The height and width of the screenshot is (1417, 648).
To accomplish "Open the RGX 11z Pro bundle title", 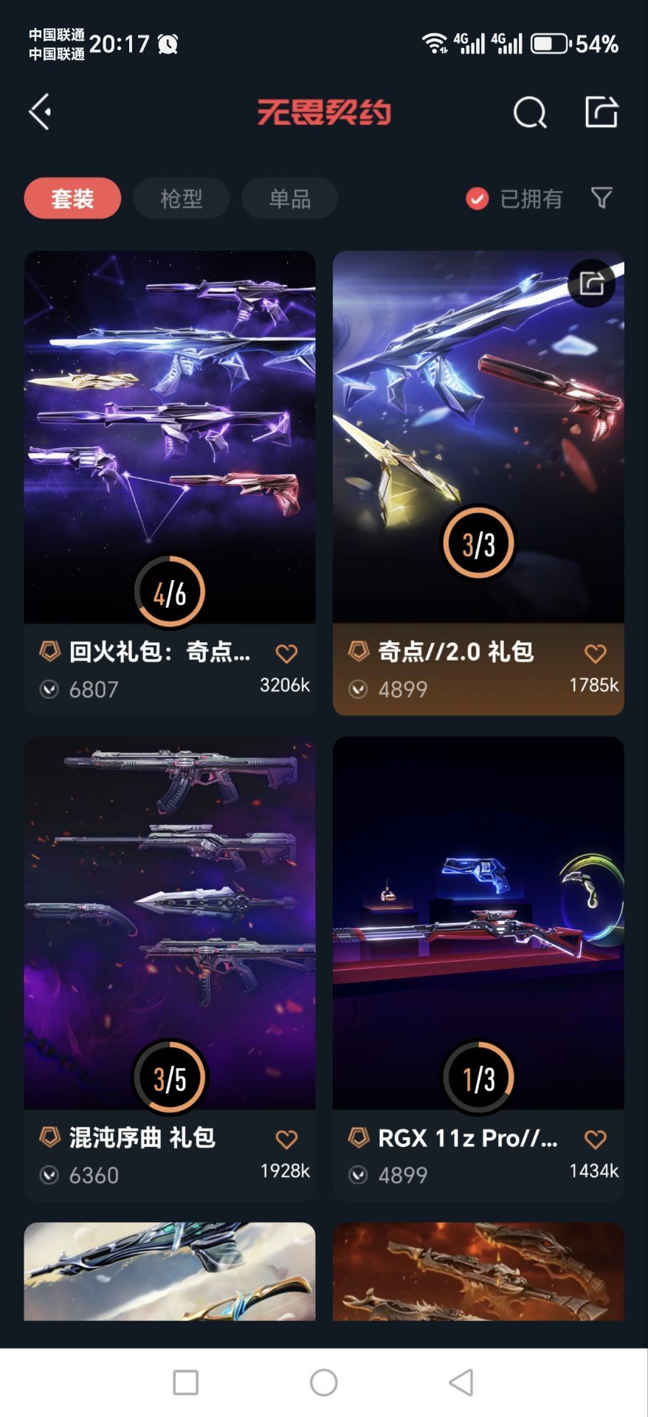I will click(468, 1138).
